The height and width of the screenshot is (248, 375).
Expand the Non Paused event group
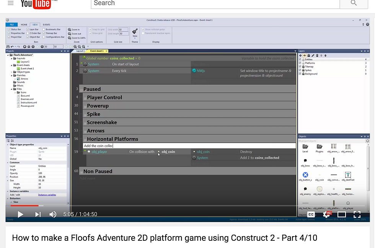[82, 172]
